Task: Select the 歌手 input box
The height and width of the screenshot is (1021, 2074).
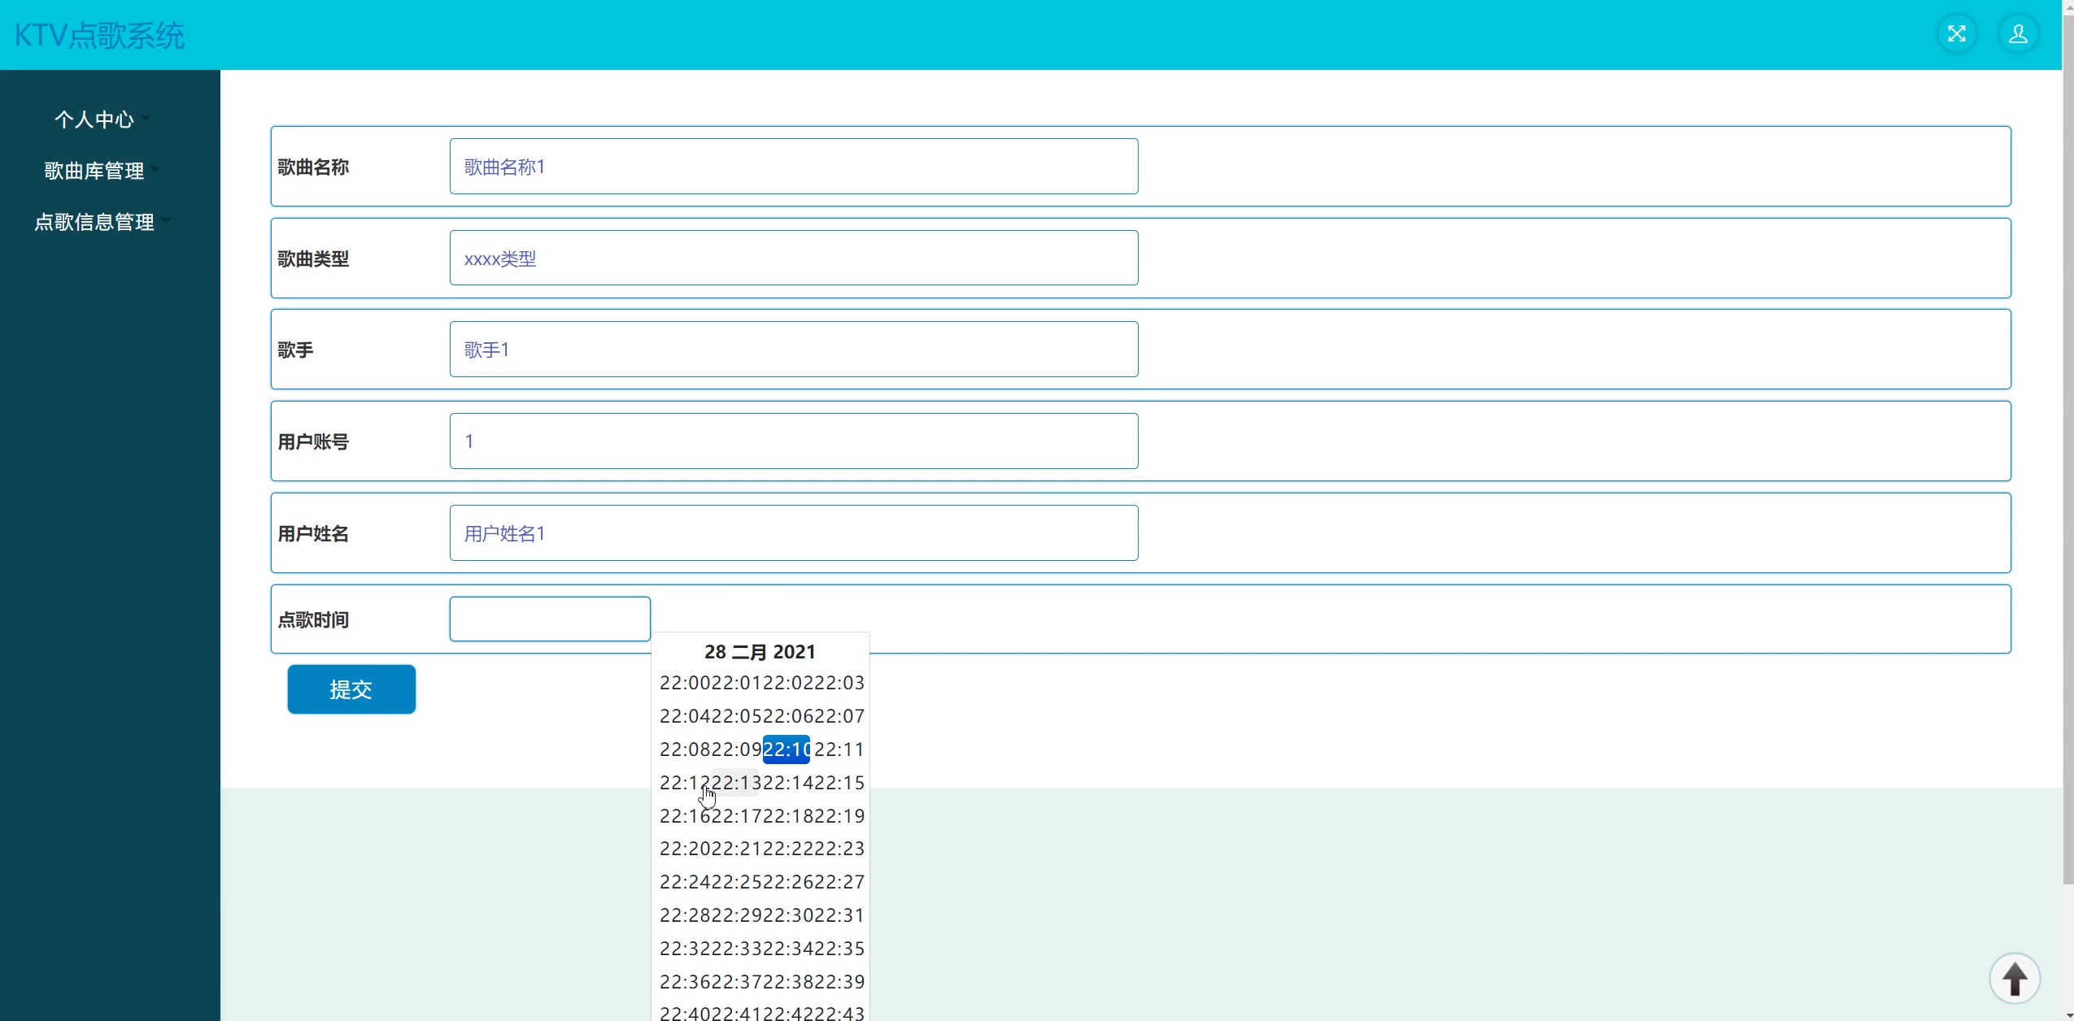Action: click(793, 350)
